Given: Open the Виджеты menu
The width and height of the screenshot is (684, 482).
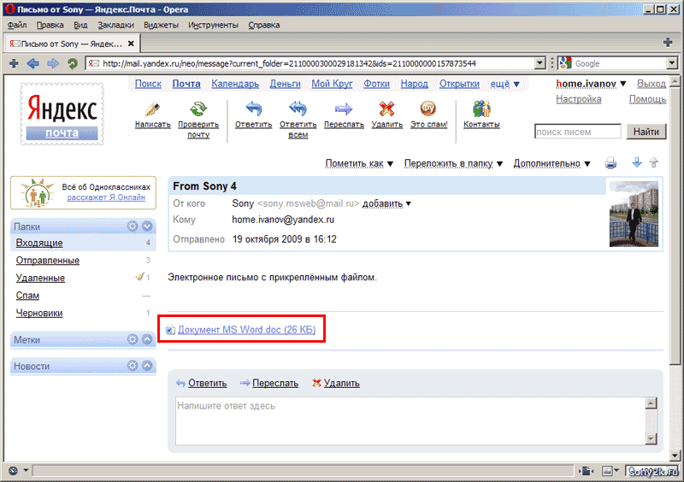Looking at the screenshot, I should 161,26.
